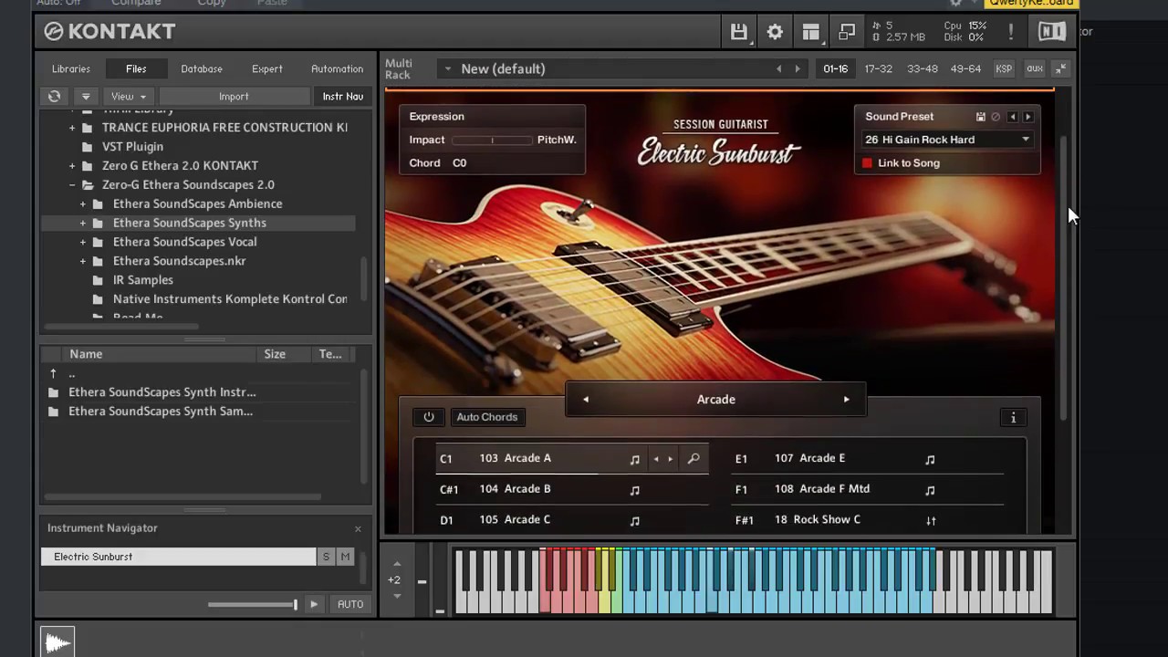Select next song with right arrow beside Arcade
Image resolution: width=1168 pixels, height=657 pixels.
point(846,400)
